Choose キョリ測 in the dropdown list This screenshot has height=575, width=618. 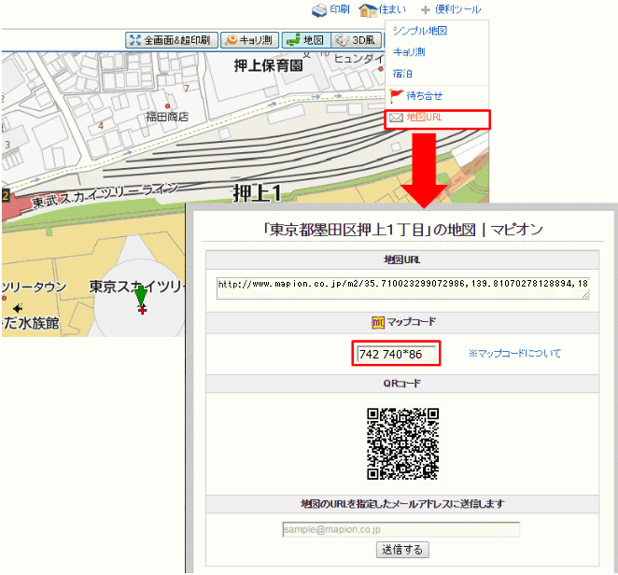(x=409, y=51)
